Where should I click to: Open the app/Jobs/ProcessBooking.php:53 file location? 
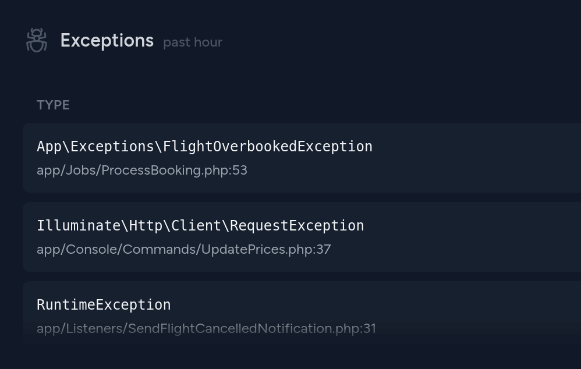142,171
